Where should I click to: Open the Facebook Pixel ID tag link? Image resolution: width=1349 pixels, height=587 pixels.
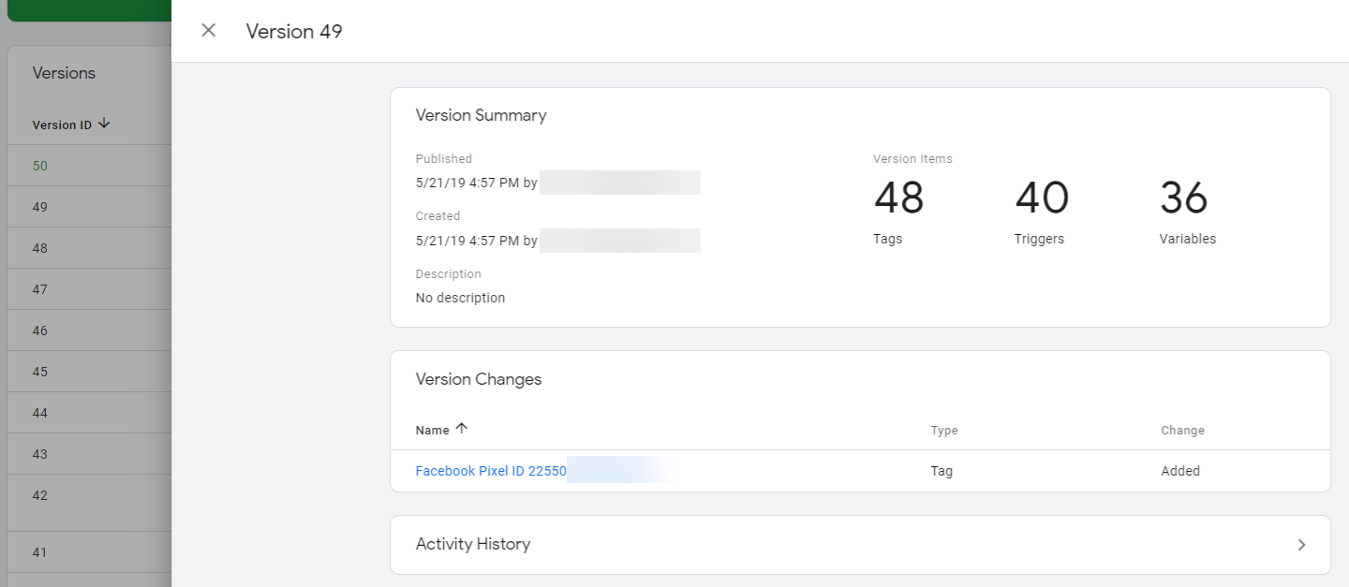coord(491,471)
